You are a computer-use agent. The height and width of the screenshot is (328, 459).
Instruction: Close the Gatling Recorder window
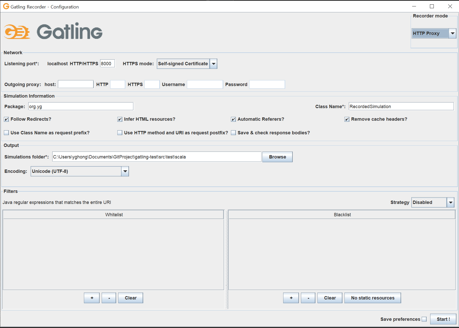coord(450,6)
